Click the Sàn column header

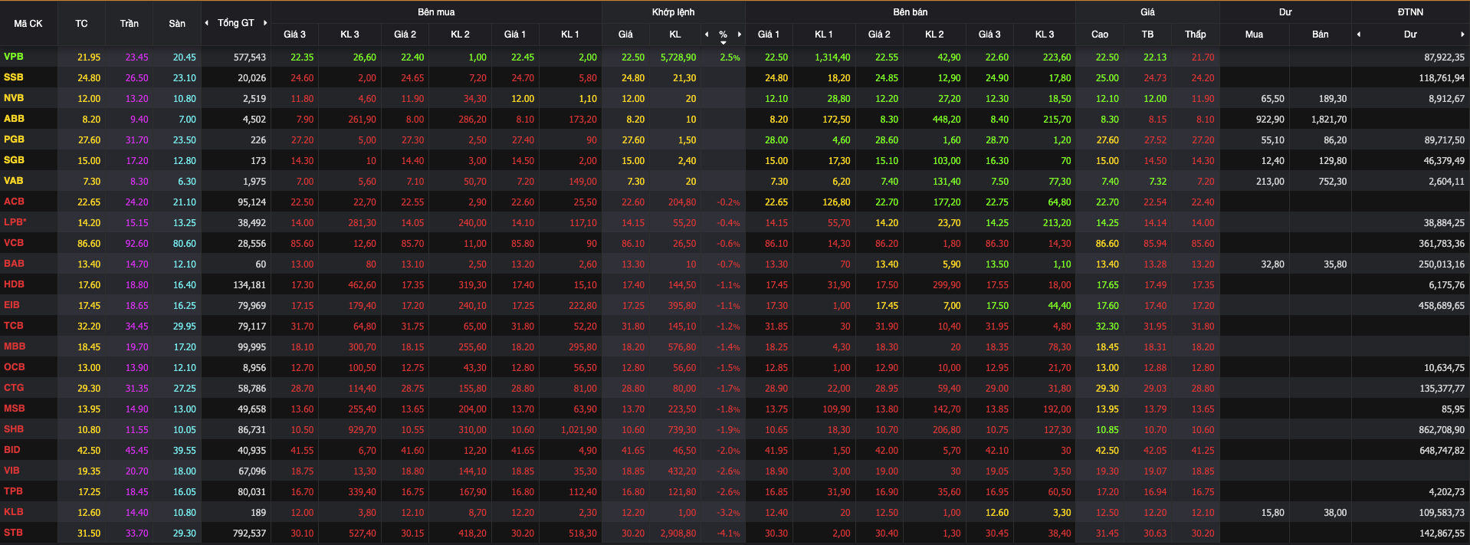pyautogui.click(x=177, y=24)
